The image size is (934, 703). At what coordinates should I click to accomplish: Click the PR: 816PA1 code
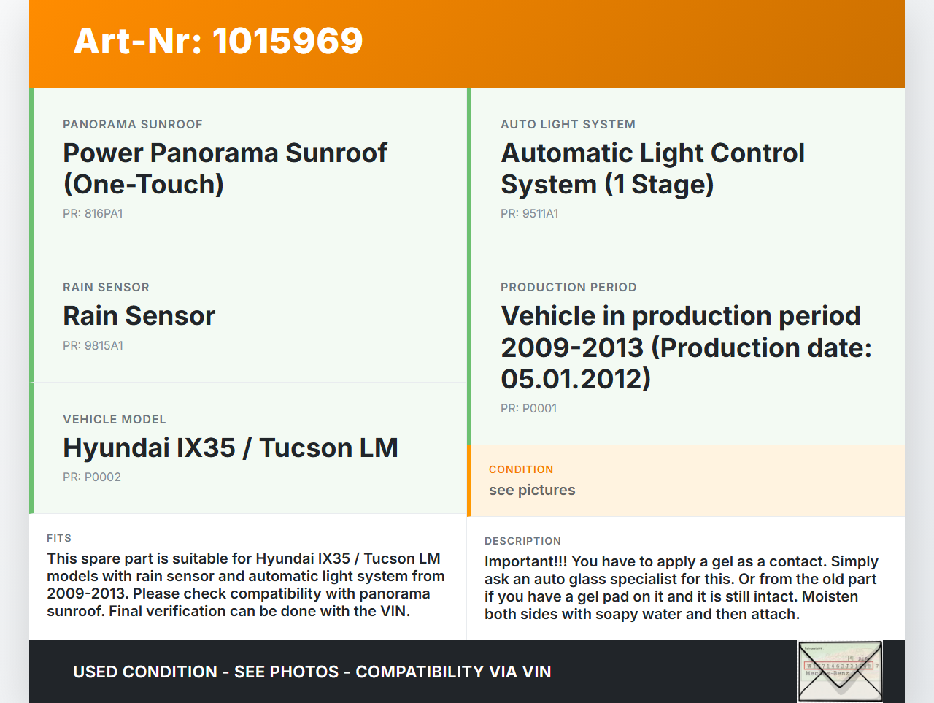click(x=93, y=214)
